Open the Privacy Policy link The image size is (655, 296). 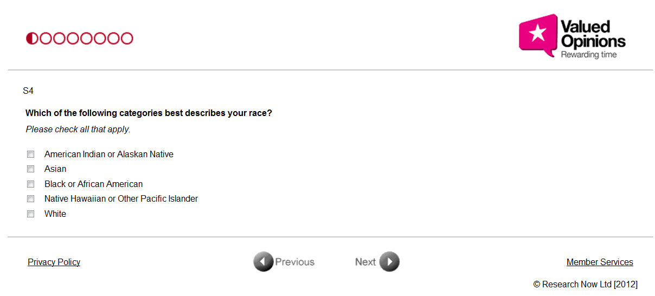tap(54, 262)
